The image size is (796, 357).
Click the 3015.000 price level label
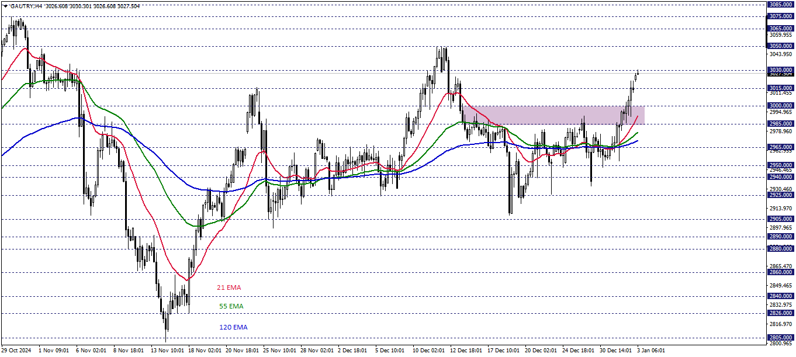pyautogui.click(x=780, y=88)
